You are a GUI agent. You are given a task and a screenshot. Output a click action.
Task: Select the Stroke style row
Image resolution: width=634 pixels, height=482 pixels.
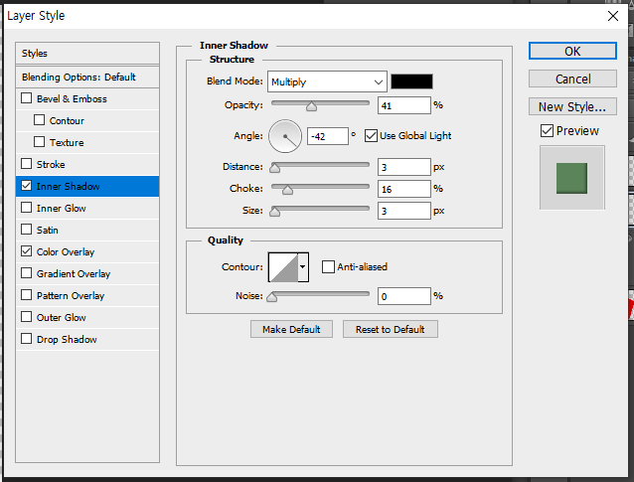(x=87, y=164)
